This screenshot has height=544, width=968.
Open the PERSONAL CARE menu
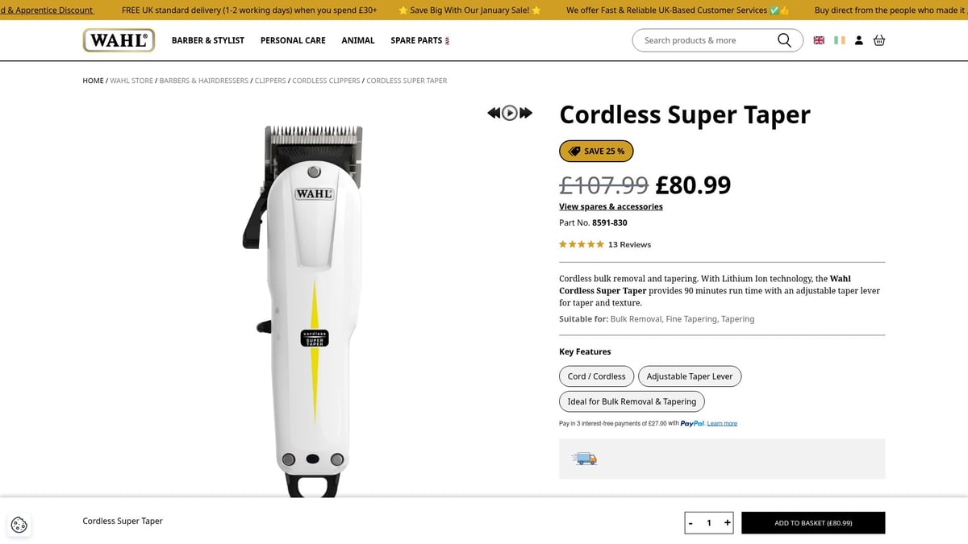pos(293,39)
